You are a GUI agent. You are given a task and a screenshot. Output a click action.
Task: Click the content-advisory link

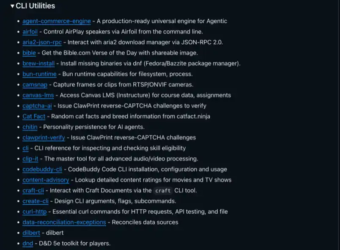tap(46, 180)
